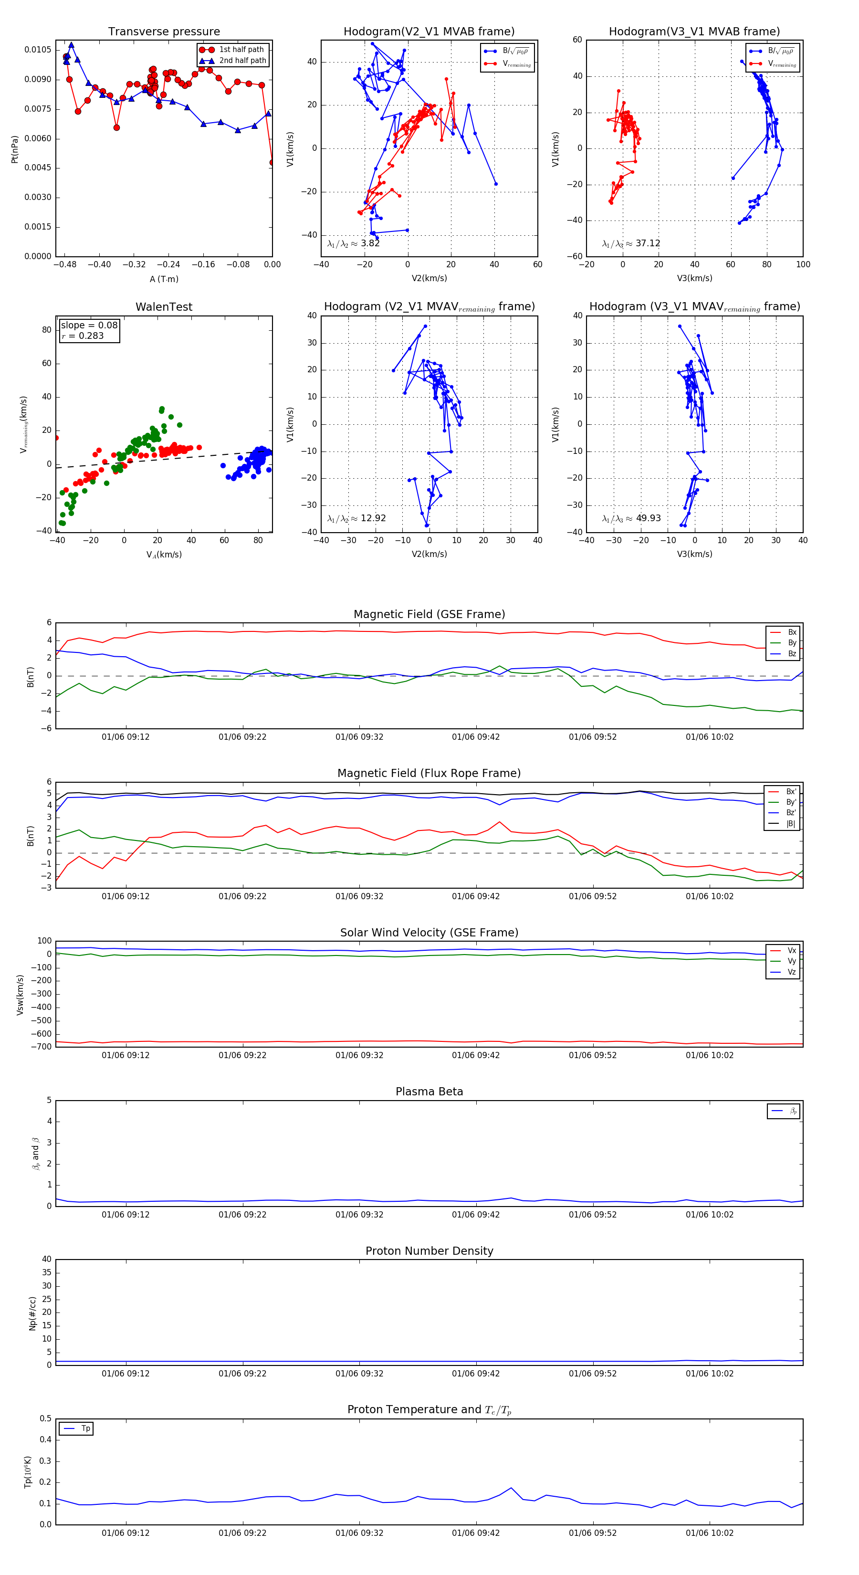Screen dimensions: 859x1575
Task: Click the 'Proton Temperature and Te/Tp' title
Action: 429,1409
